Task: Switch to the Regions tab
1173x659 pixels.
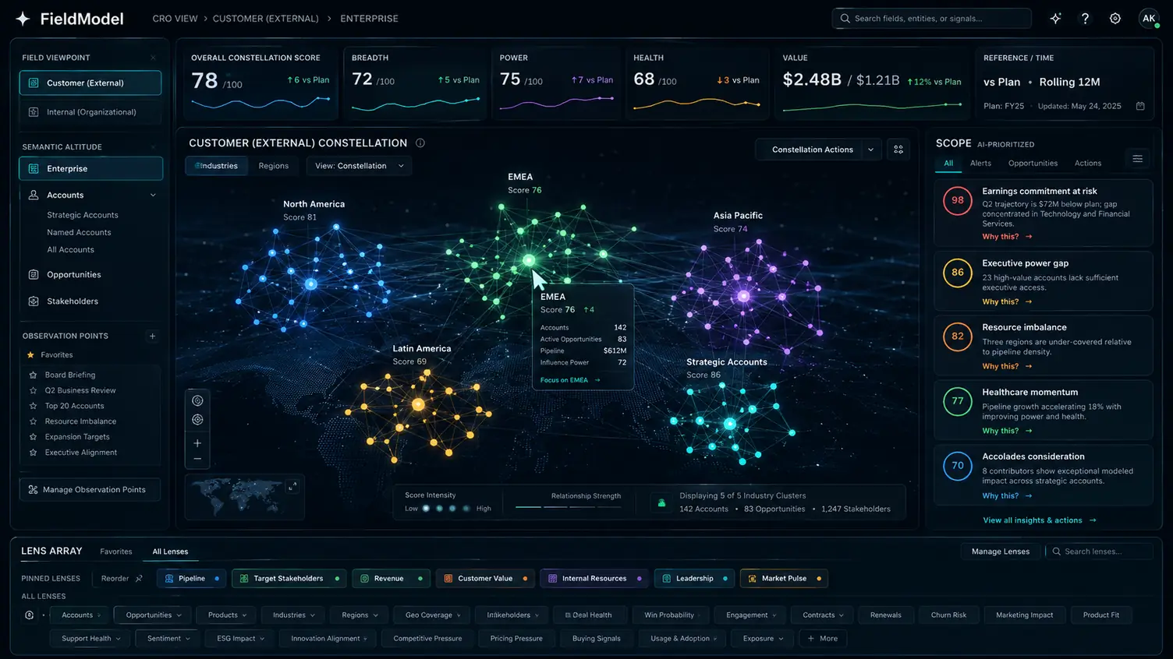Action: tap(273, 166)
